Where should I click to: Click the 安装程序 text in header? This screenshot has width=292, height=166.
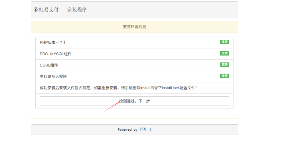tap(77, 10)
